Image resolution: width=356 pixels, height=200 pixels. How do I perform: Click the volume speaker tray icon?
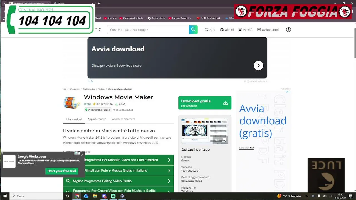click(x=324, y=196)
